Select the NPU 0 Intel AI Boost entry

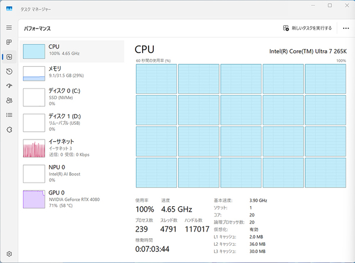click(72, 173)
